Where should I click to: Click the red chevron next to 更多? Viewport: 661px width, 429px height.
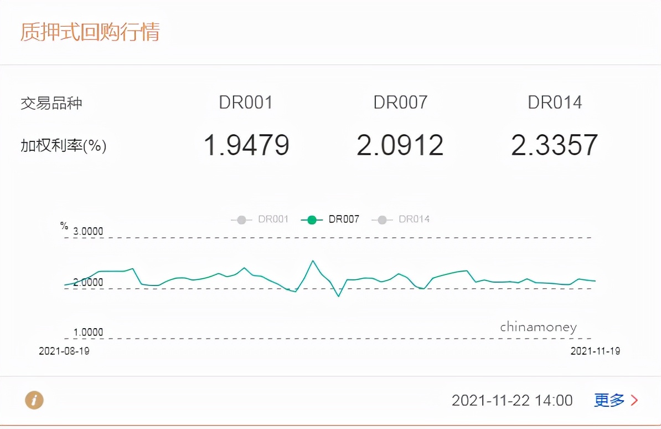tap(634, 400)
